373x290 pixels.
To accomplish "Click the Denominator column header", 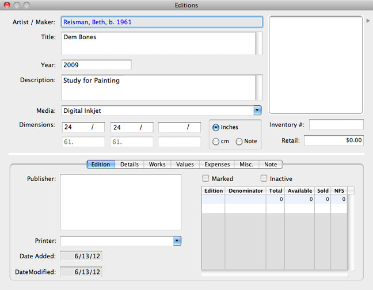I will pyautogui.click(x=245, y=190).
